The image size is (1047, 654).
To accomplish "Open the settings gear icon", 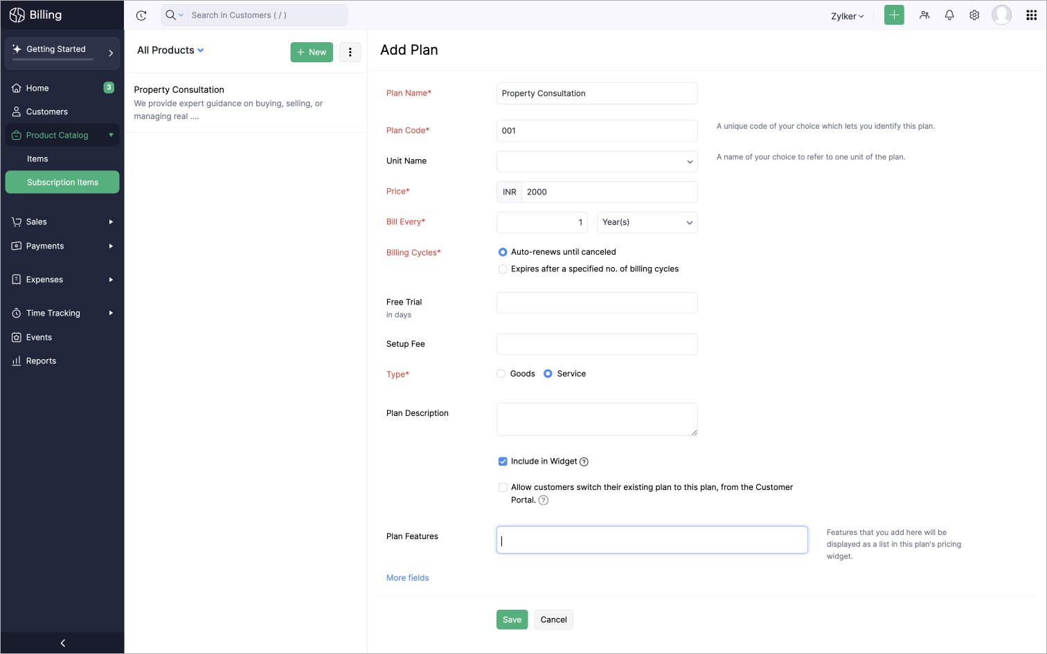I will point(974,15).
